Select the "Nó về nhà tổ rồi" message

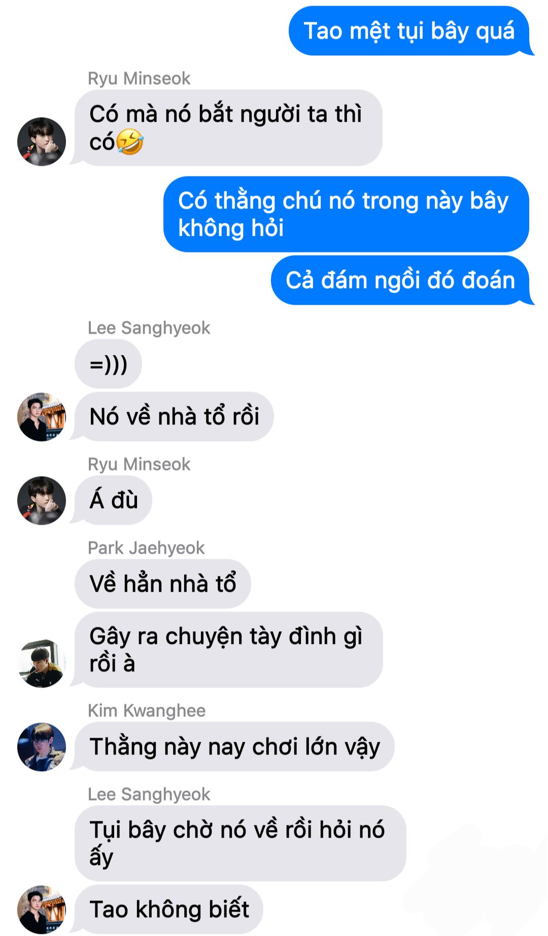pos(173,416)
